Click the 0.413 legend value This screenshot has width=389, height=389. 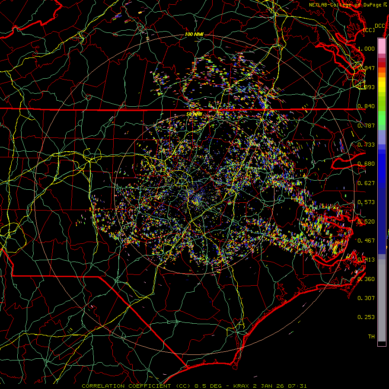click(366, 260)
